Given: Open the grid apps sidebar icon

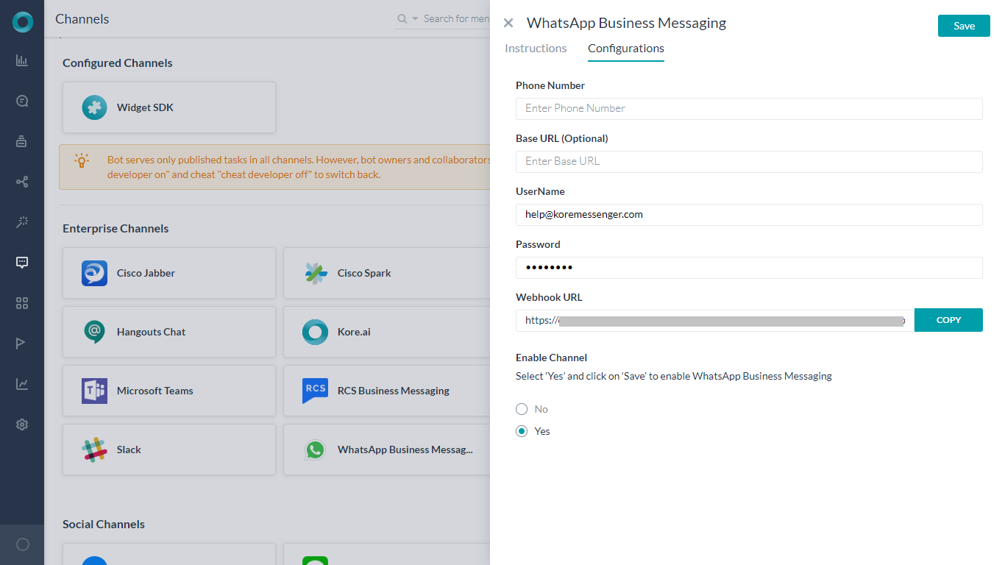Looking at the screenshot, I should tap(22, 303).
